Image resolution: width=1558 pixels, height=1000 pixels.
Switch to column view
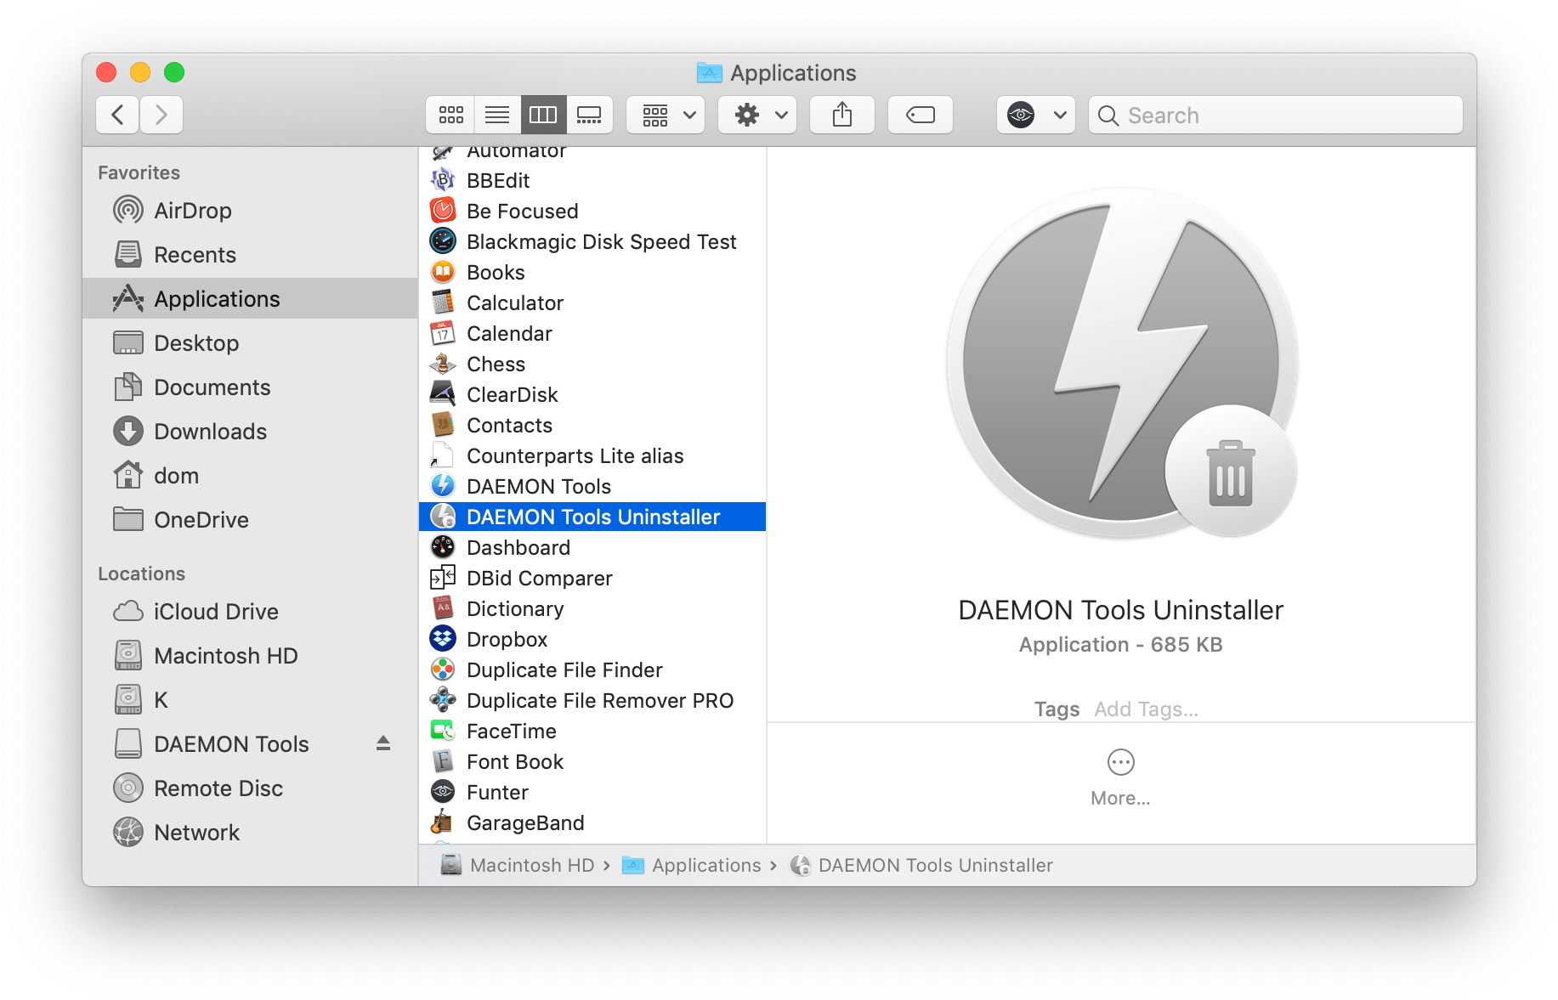click(543, 115)
